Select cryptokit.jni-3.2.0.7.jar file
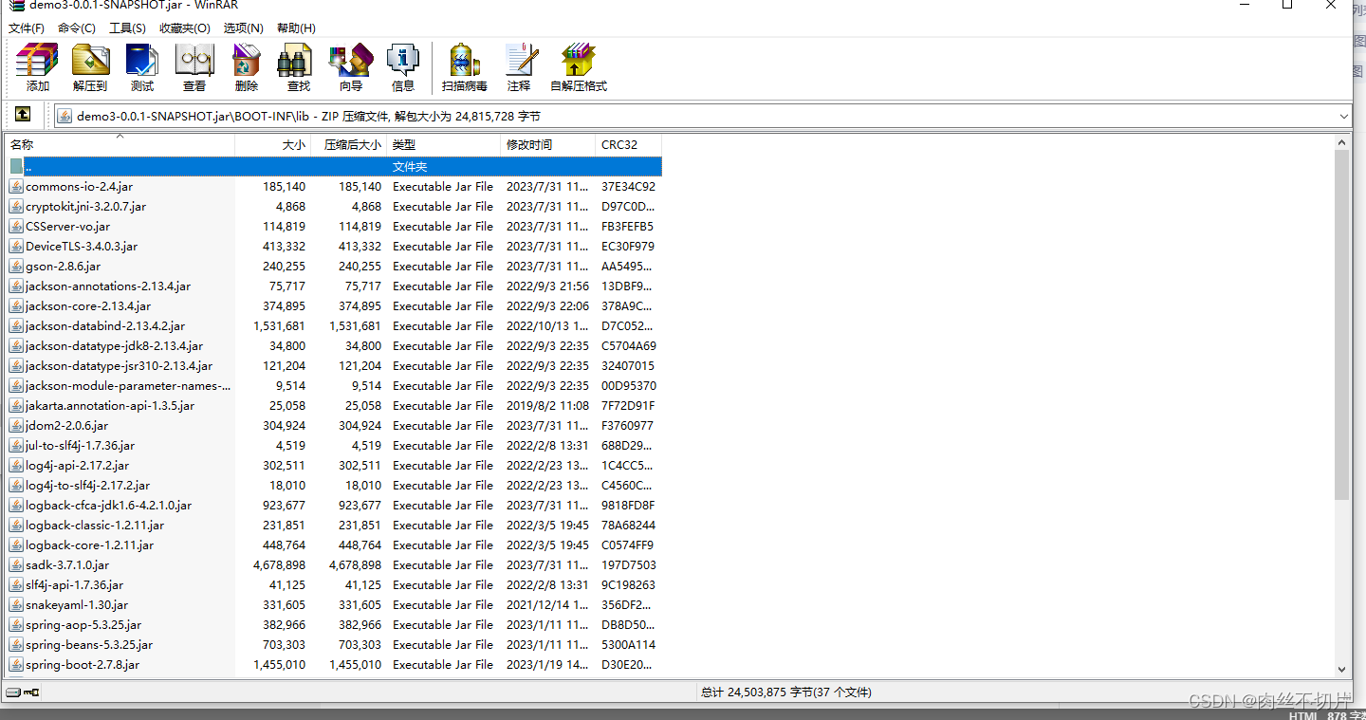The width and height of the screenshot is (1366, 720). [86, 207]
